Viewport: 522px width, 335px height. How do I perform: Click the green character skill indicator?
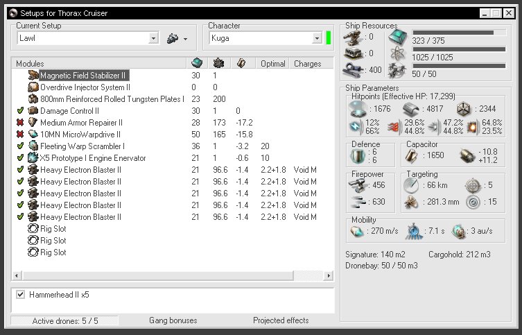pyautogui.click(x=329, y=38)
